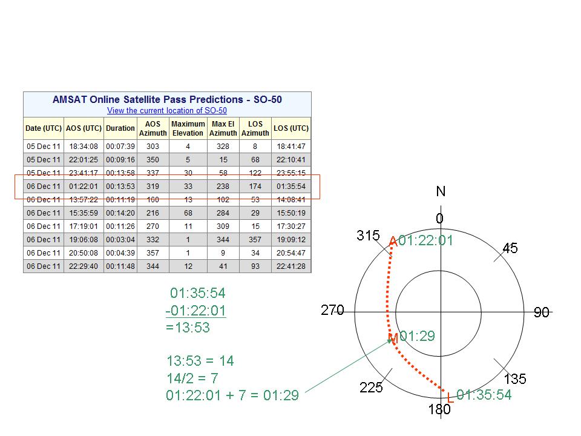
Task: Select LOS time 15:50:19 cell
Action: click(291, 213)
